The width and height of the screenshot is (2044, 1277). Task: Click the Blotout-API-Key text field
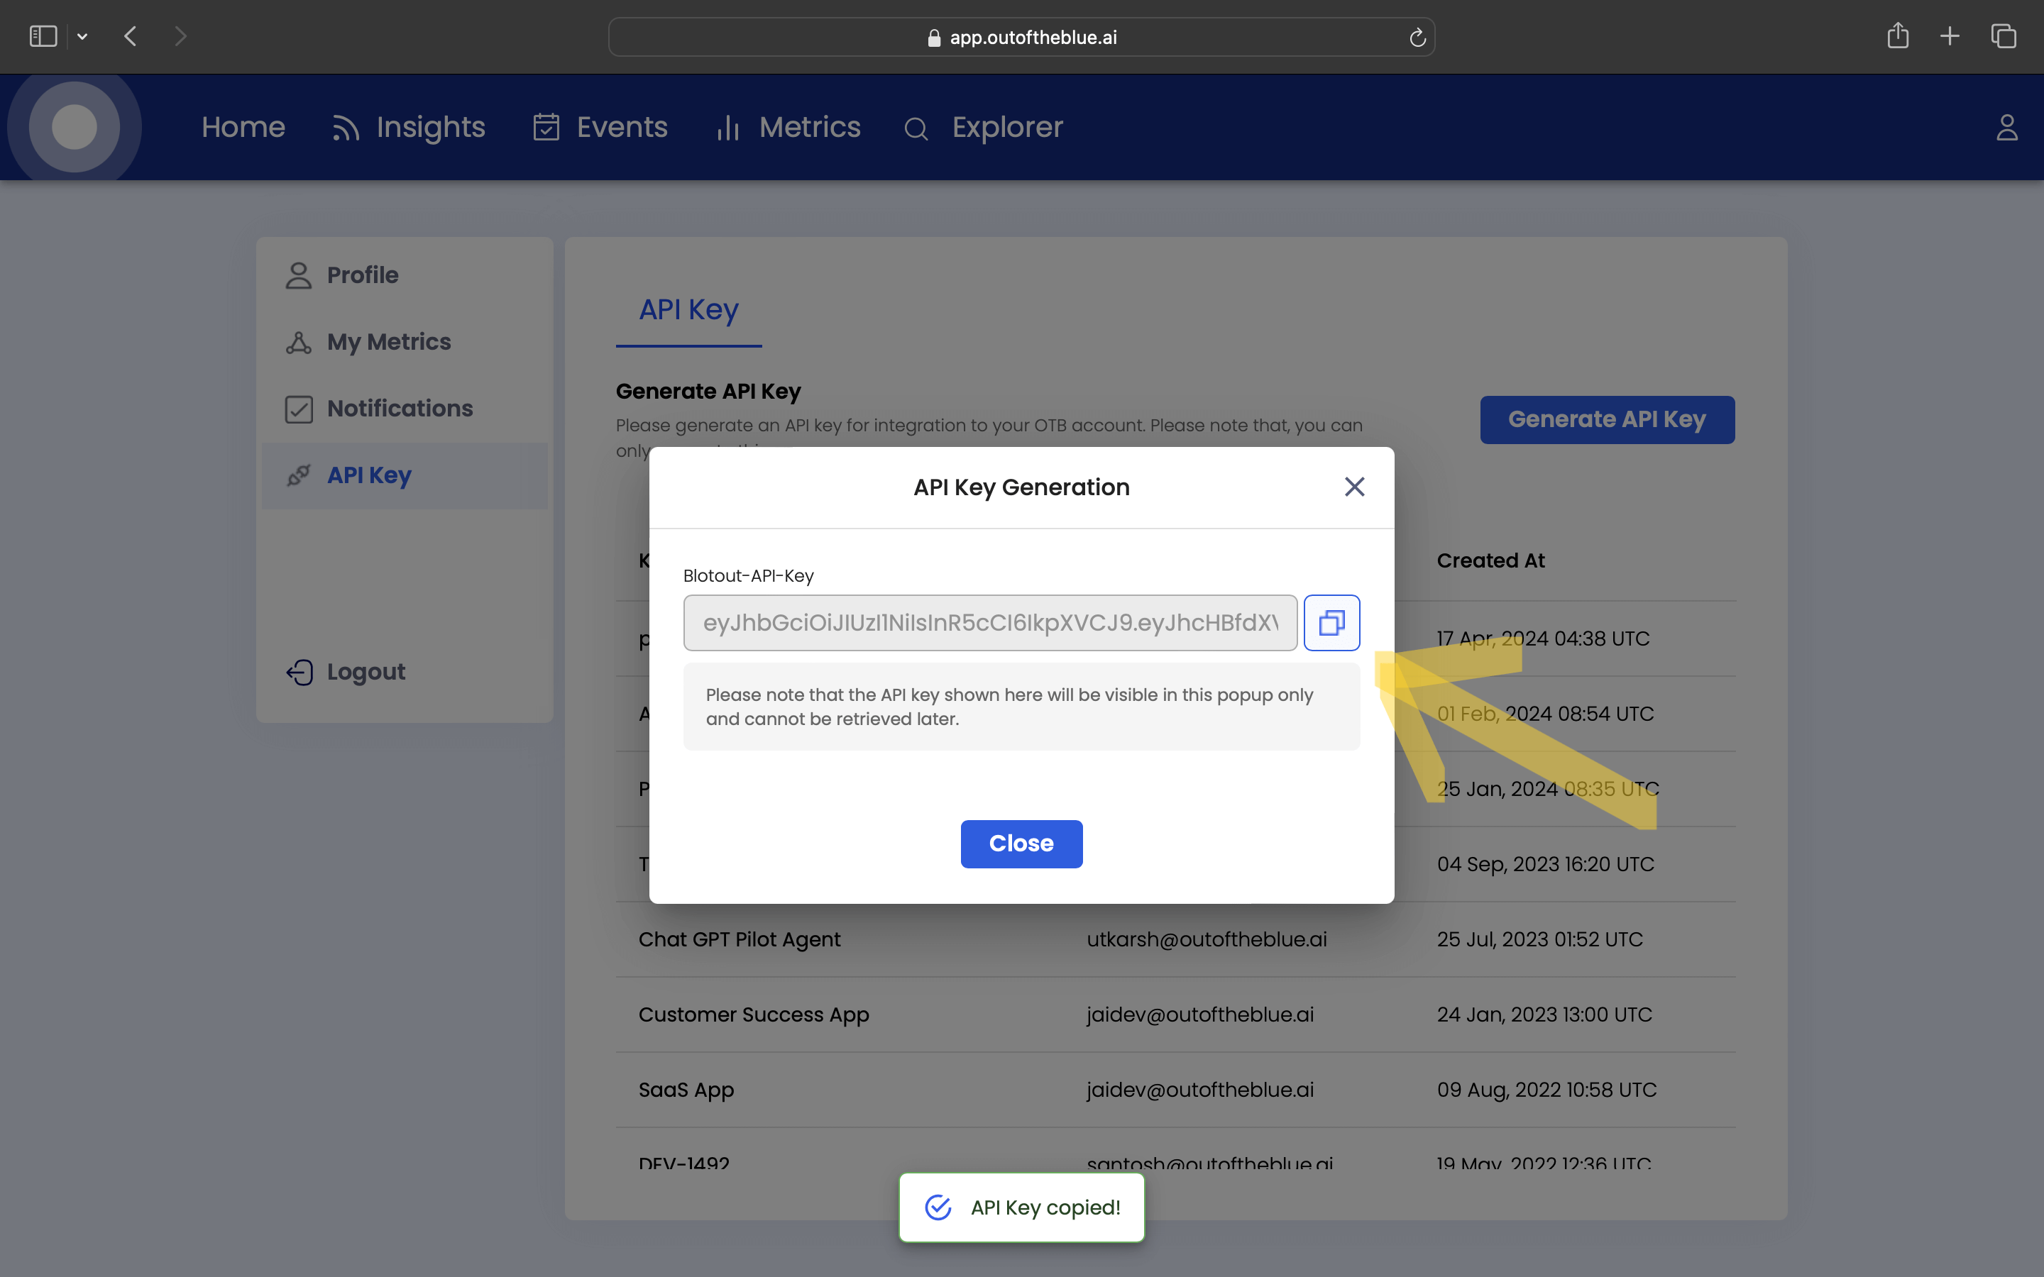point(989,624)
